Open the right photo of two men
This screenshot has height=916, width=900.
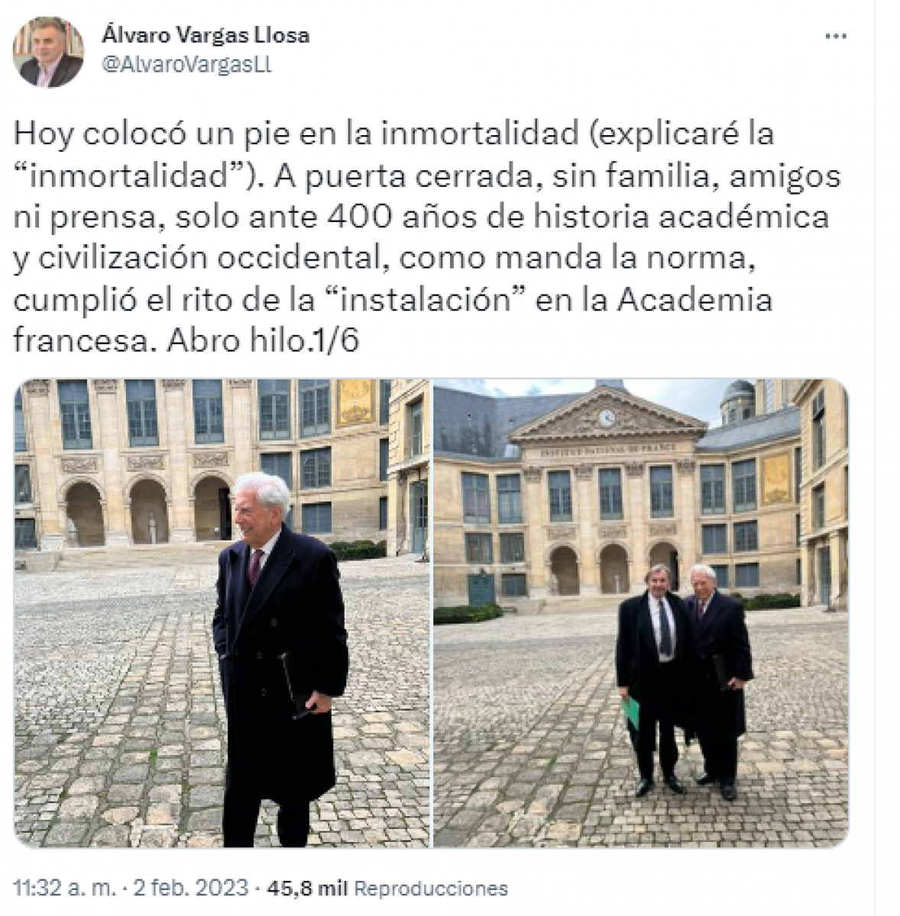pos(641,613)
